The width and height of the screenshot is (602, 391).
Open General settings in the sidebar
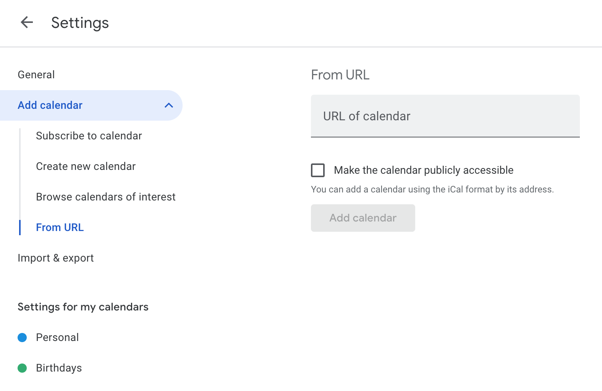click(36, 75)
